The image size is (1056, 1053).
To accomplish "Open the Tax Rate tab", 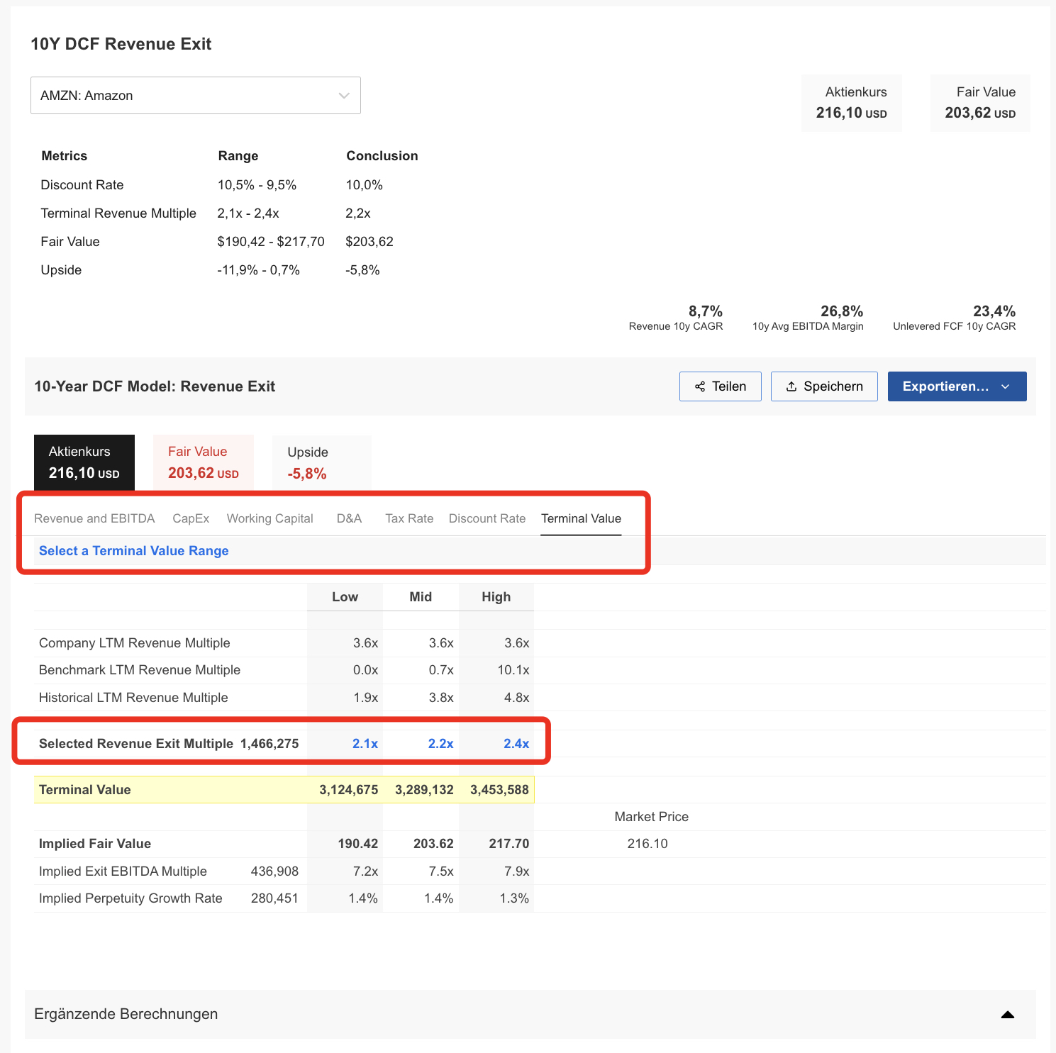I will point(409,518).
